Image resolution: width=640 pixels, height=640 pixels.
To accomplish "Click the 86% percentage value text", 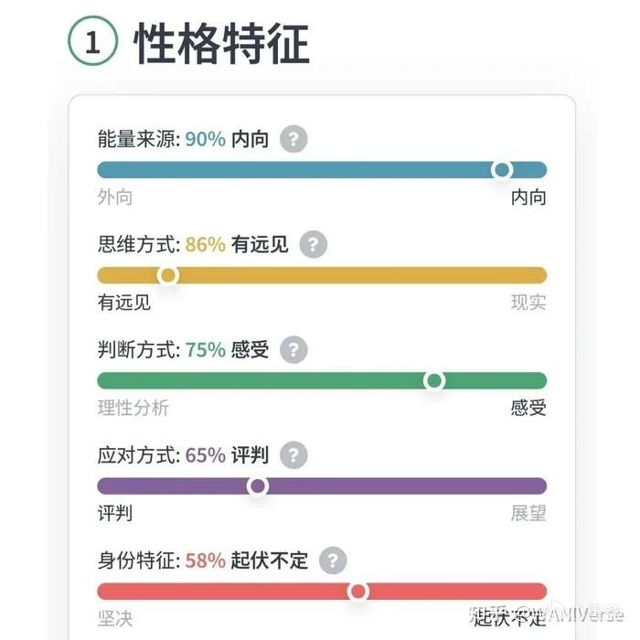I will click(205, 244).
